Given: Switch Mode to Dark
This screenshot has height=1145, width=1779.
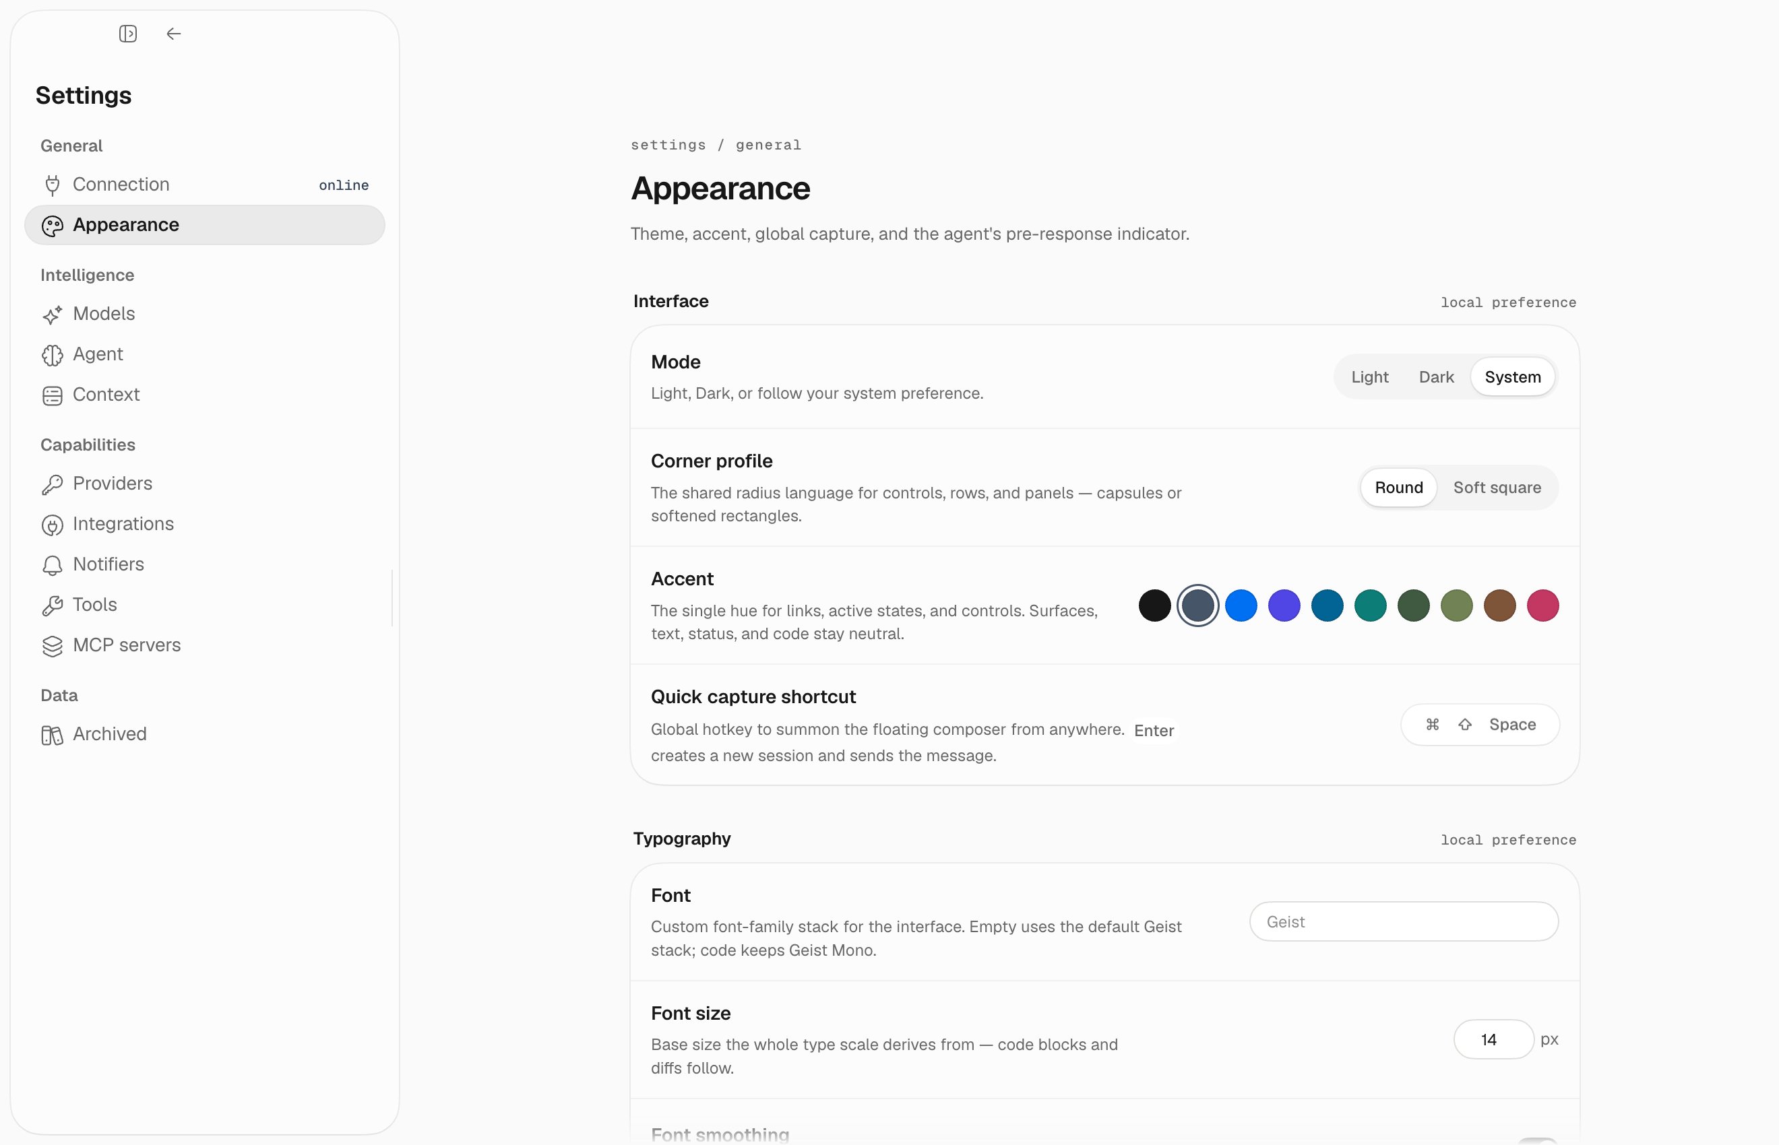Looking at the screenshot, I should pos(1435,377).
